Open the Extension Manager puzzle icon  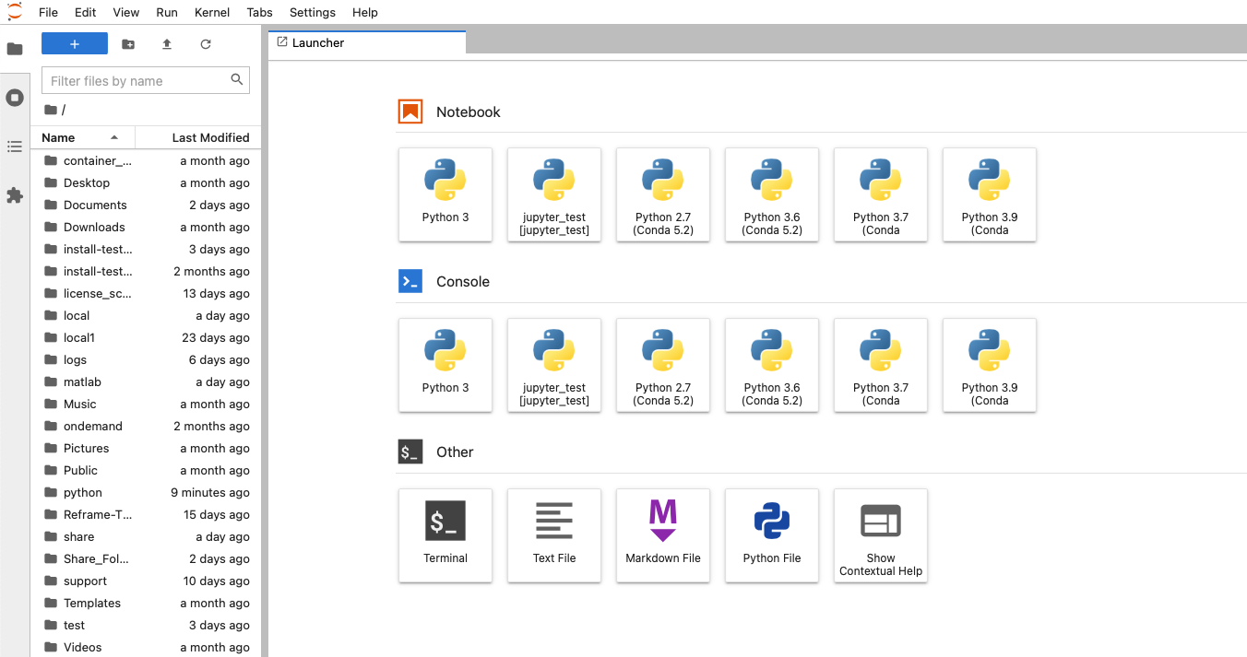click(15, 195)
